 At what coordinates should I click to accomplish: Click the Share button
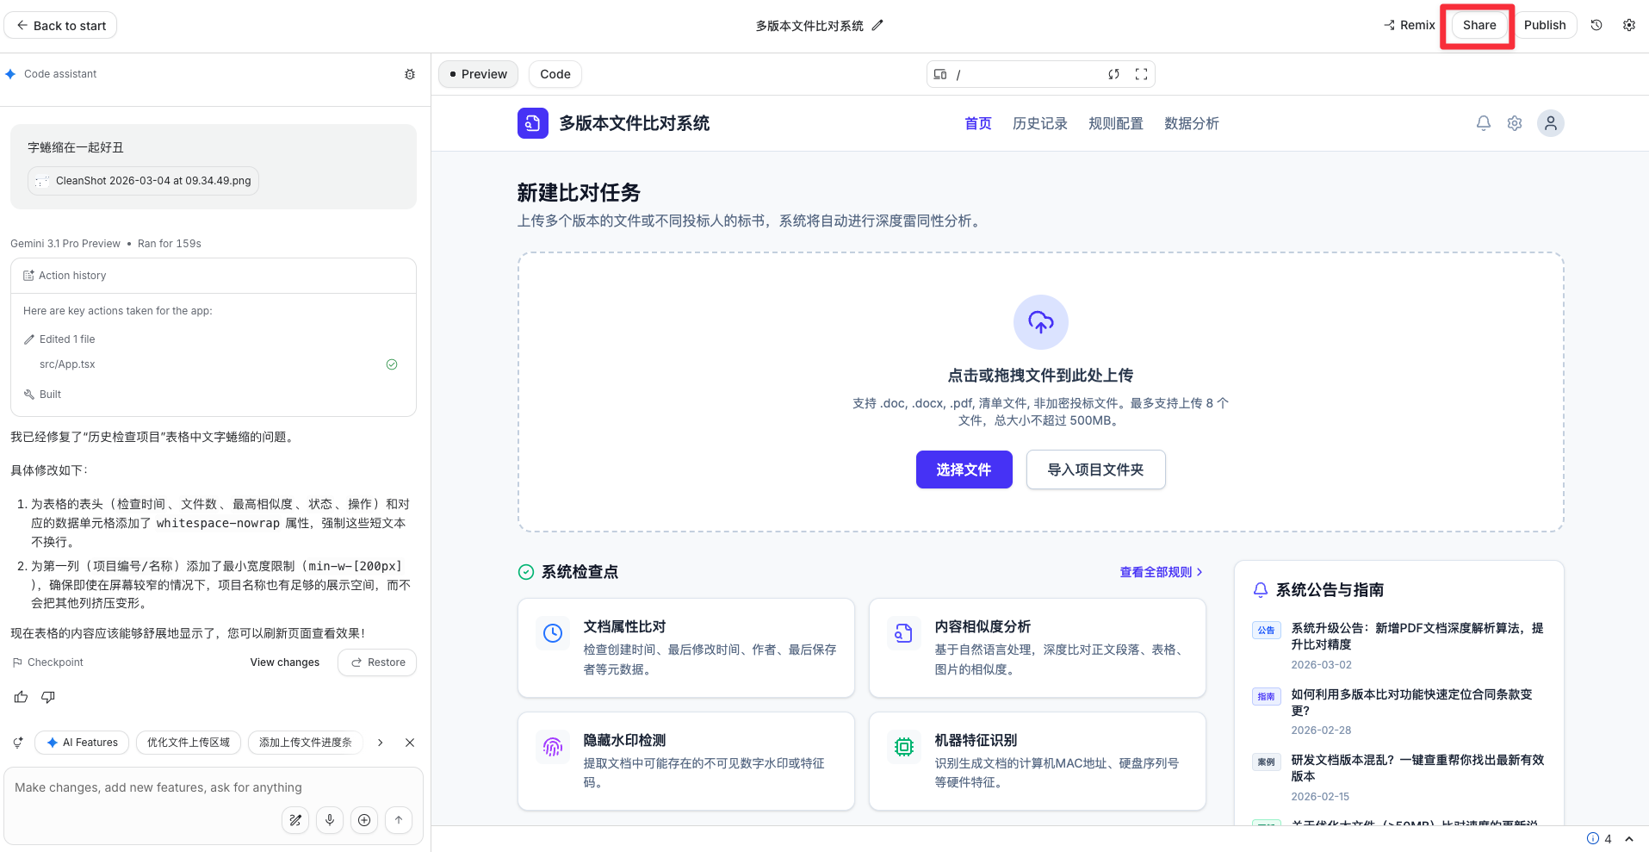(x=1479, y=25)
